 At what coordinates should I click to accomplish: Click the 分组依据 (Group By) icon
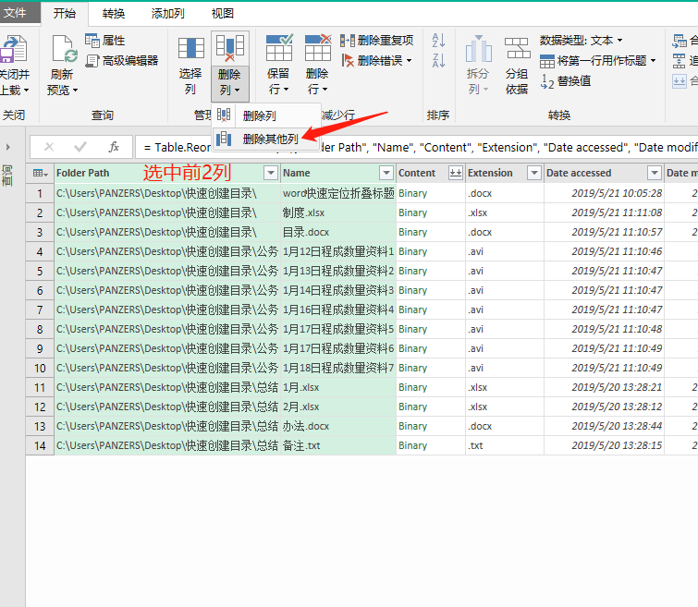(517, 48)
